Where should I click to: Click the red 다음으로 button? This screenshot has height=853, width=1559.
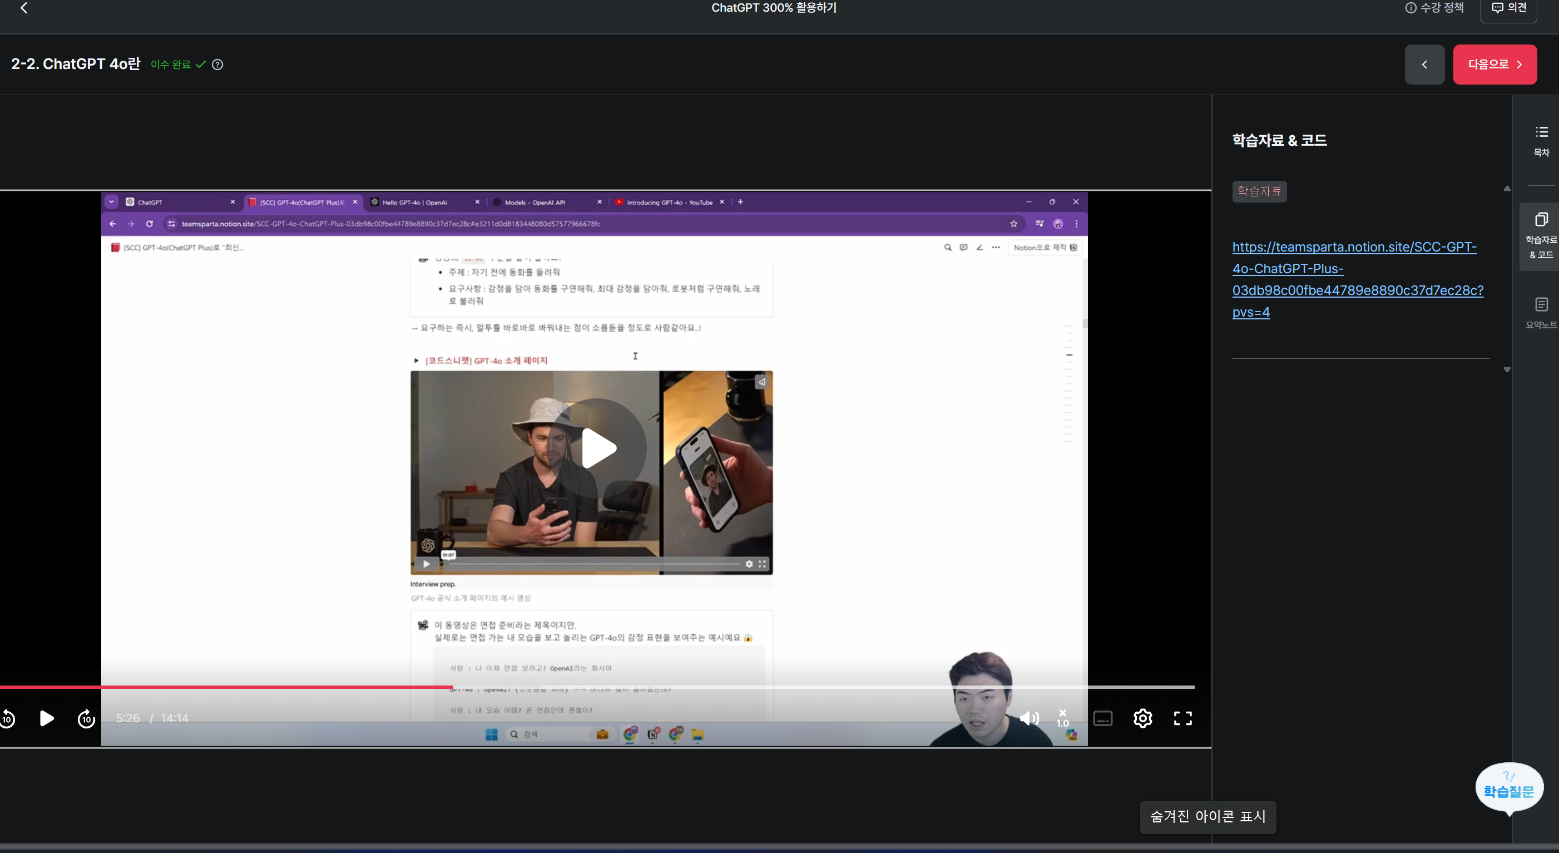pyautogui.click(x=1494, y=64)
